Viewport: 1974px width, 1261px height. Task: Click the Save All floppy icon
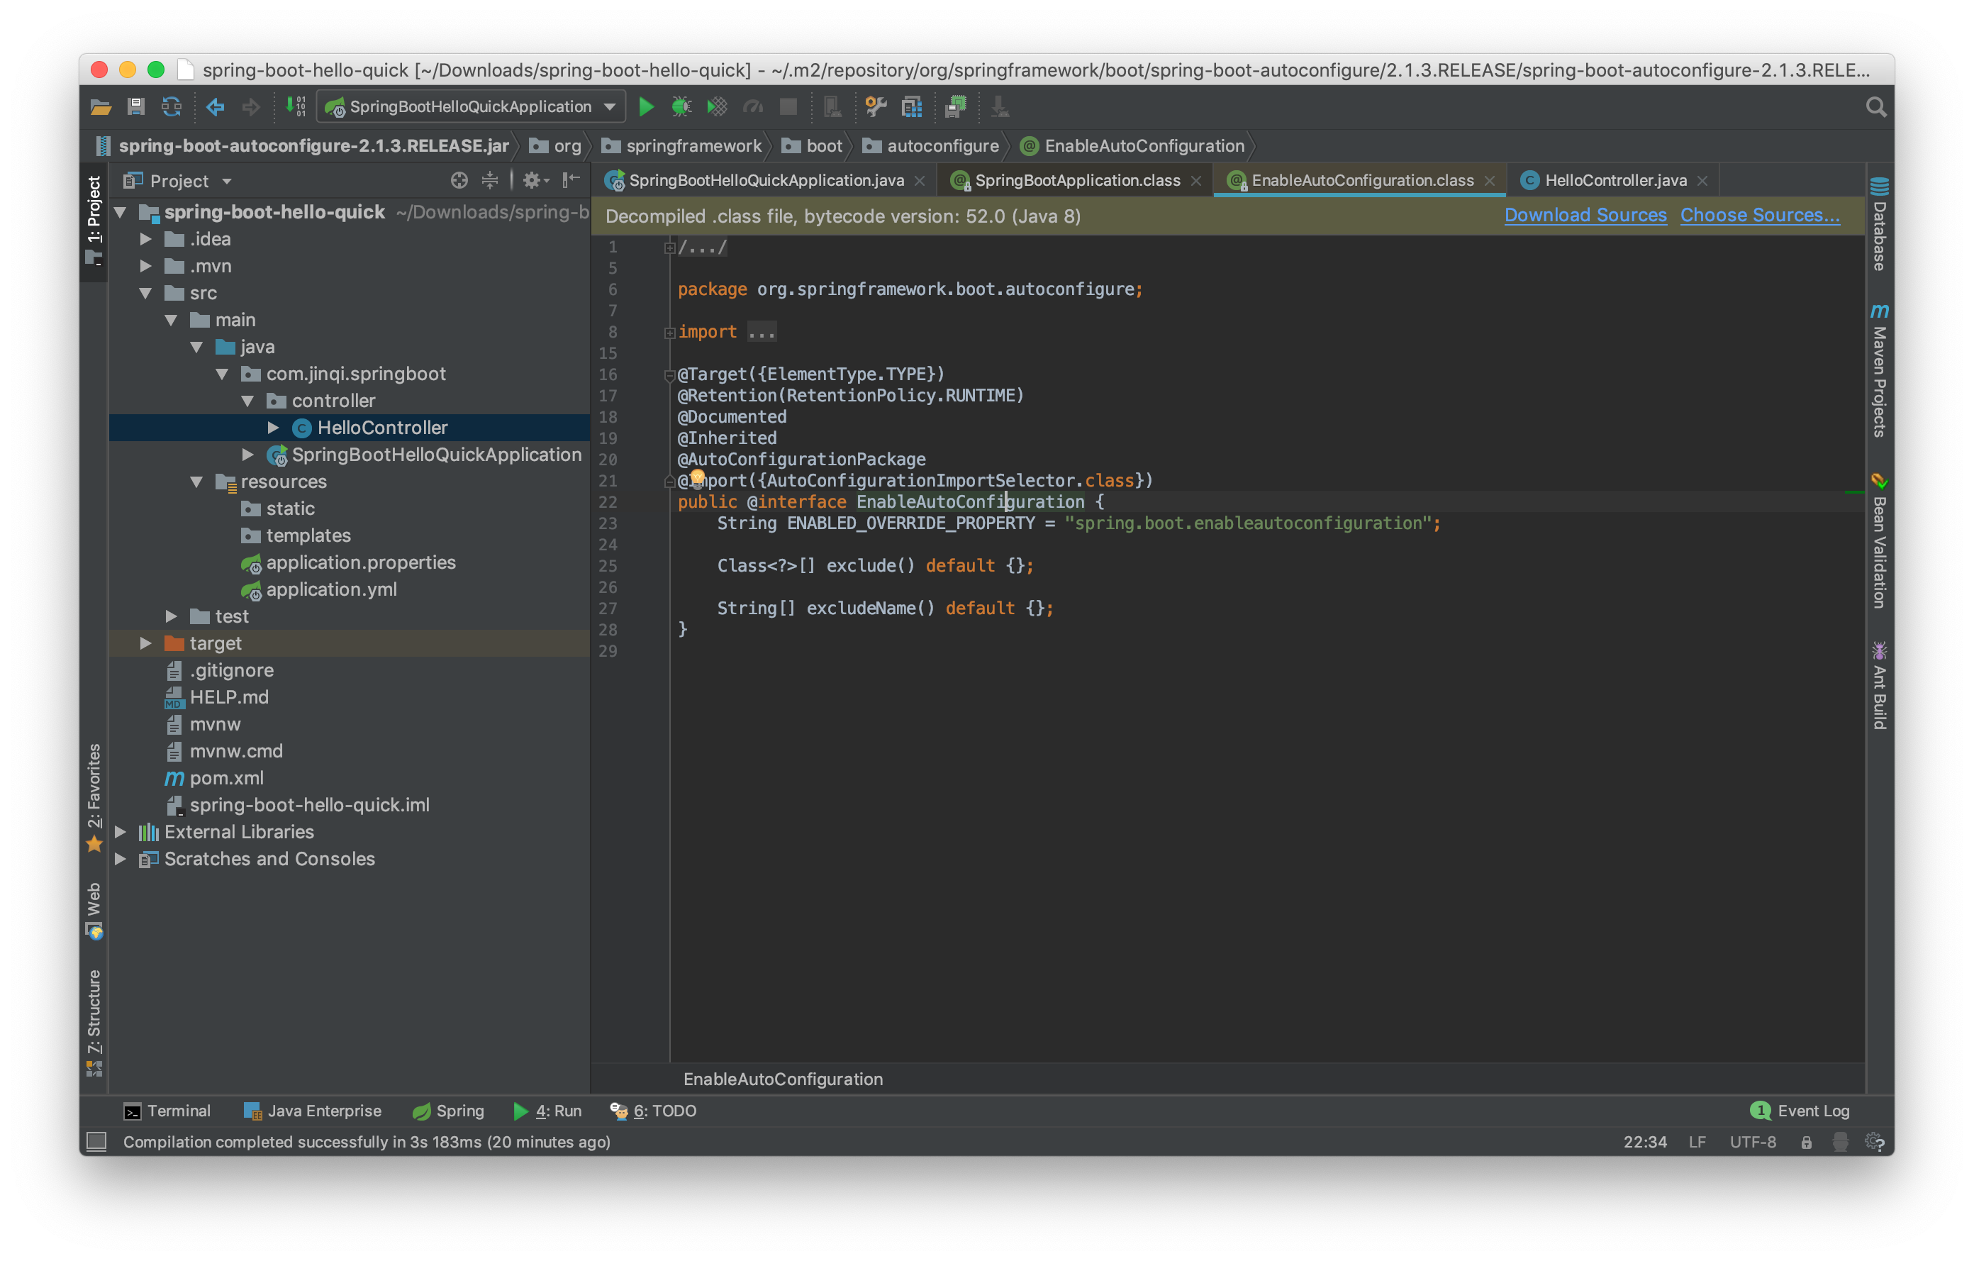[x=136, y=106]
